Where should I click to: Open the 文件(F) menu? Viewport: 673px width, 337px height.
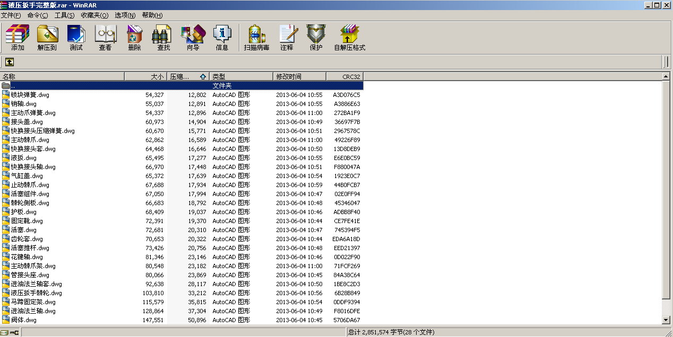point(11,15)
